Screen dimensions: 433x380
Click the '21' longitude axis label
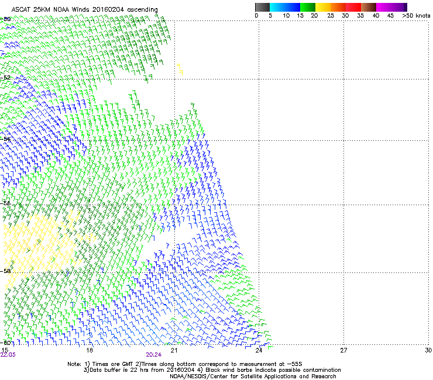coord(174,350)
